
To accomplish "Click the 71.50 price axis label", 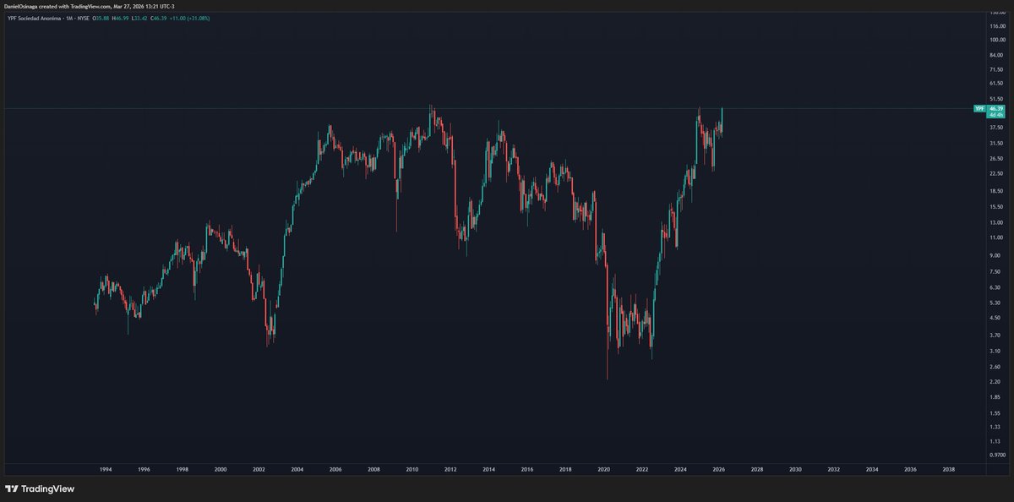I will (995, 70).
